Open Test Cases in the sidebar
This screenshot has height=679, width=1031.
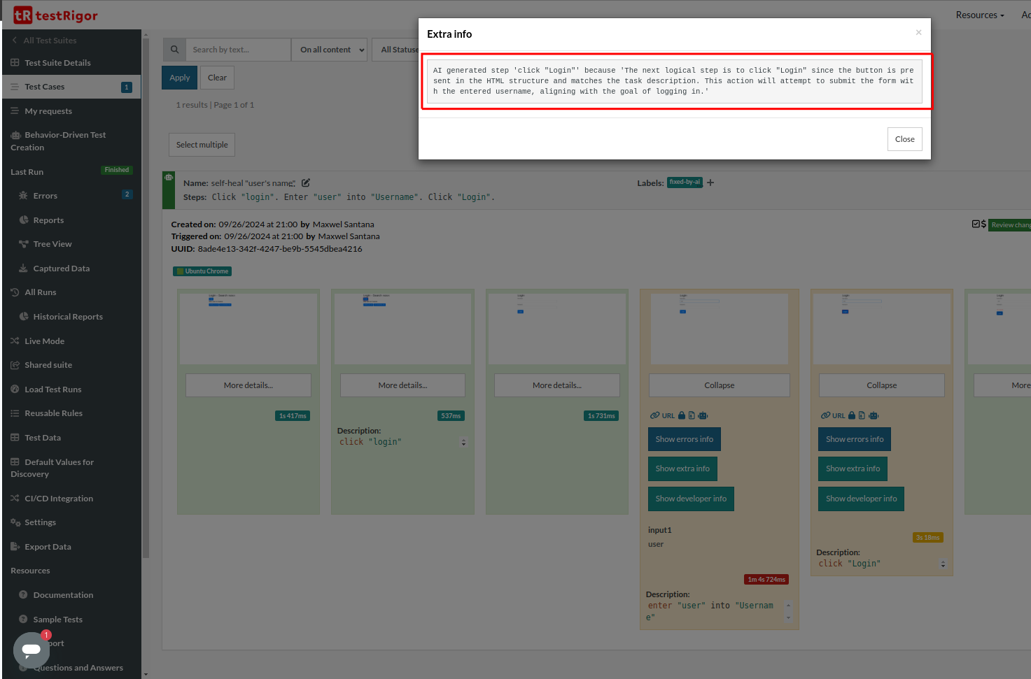[x=45, y=87]
